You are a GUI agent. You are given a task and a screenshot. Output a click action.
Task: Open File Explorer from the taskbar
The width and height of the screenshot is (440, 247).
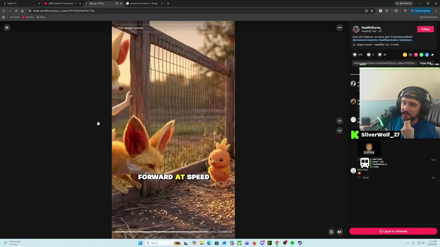[x=201, y=243]
